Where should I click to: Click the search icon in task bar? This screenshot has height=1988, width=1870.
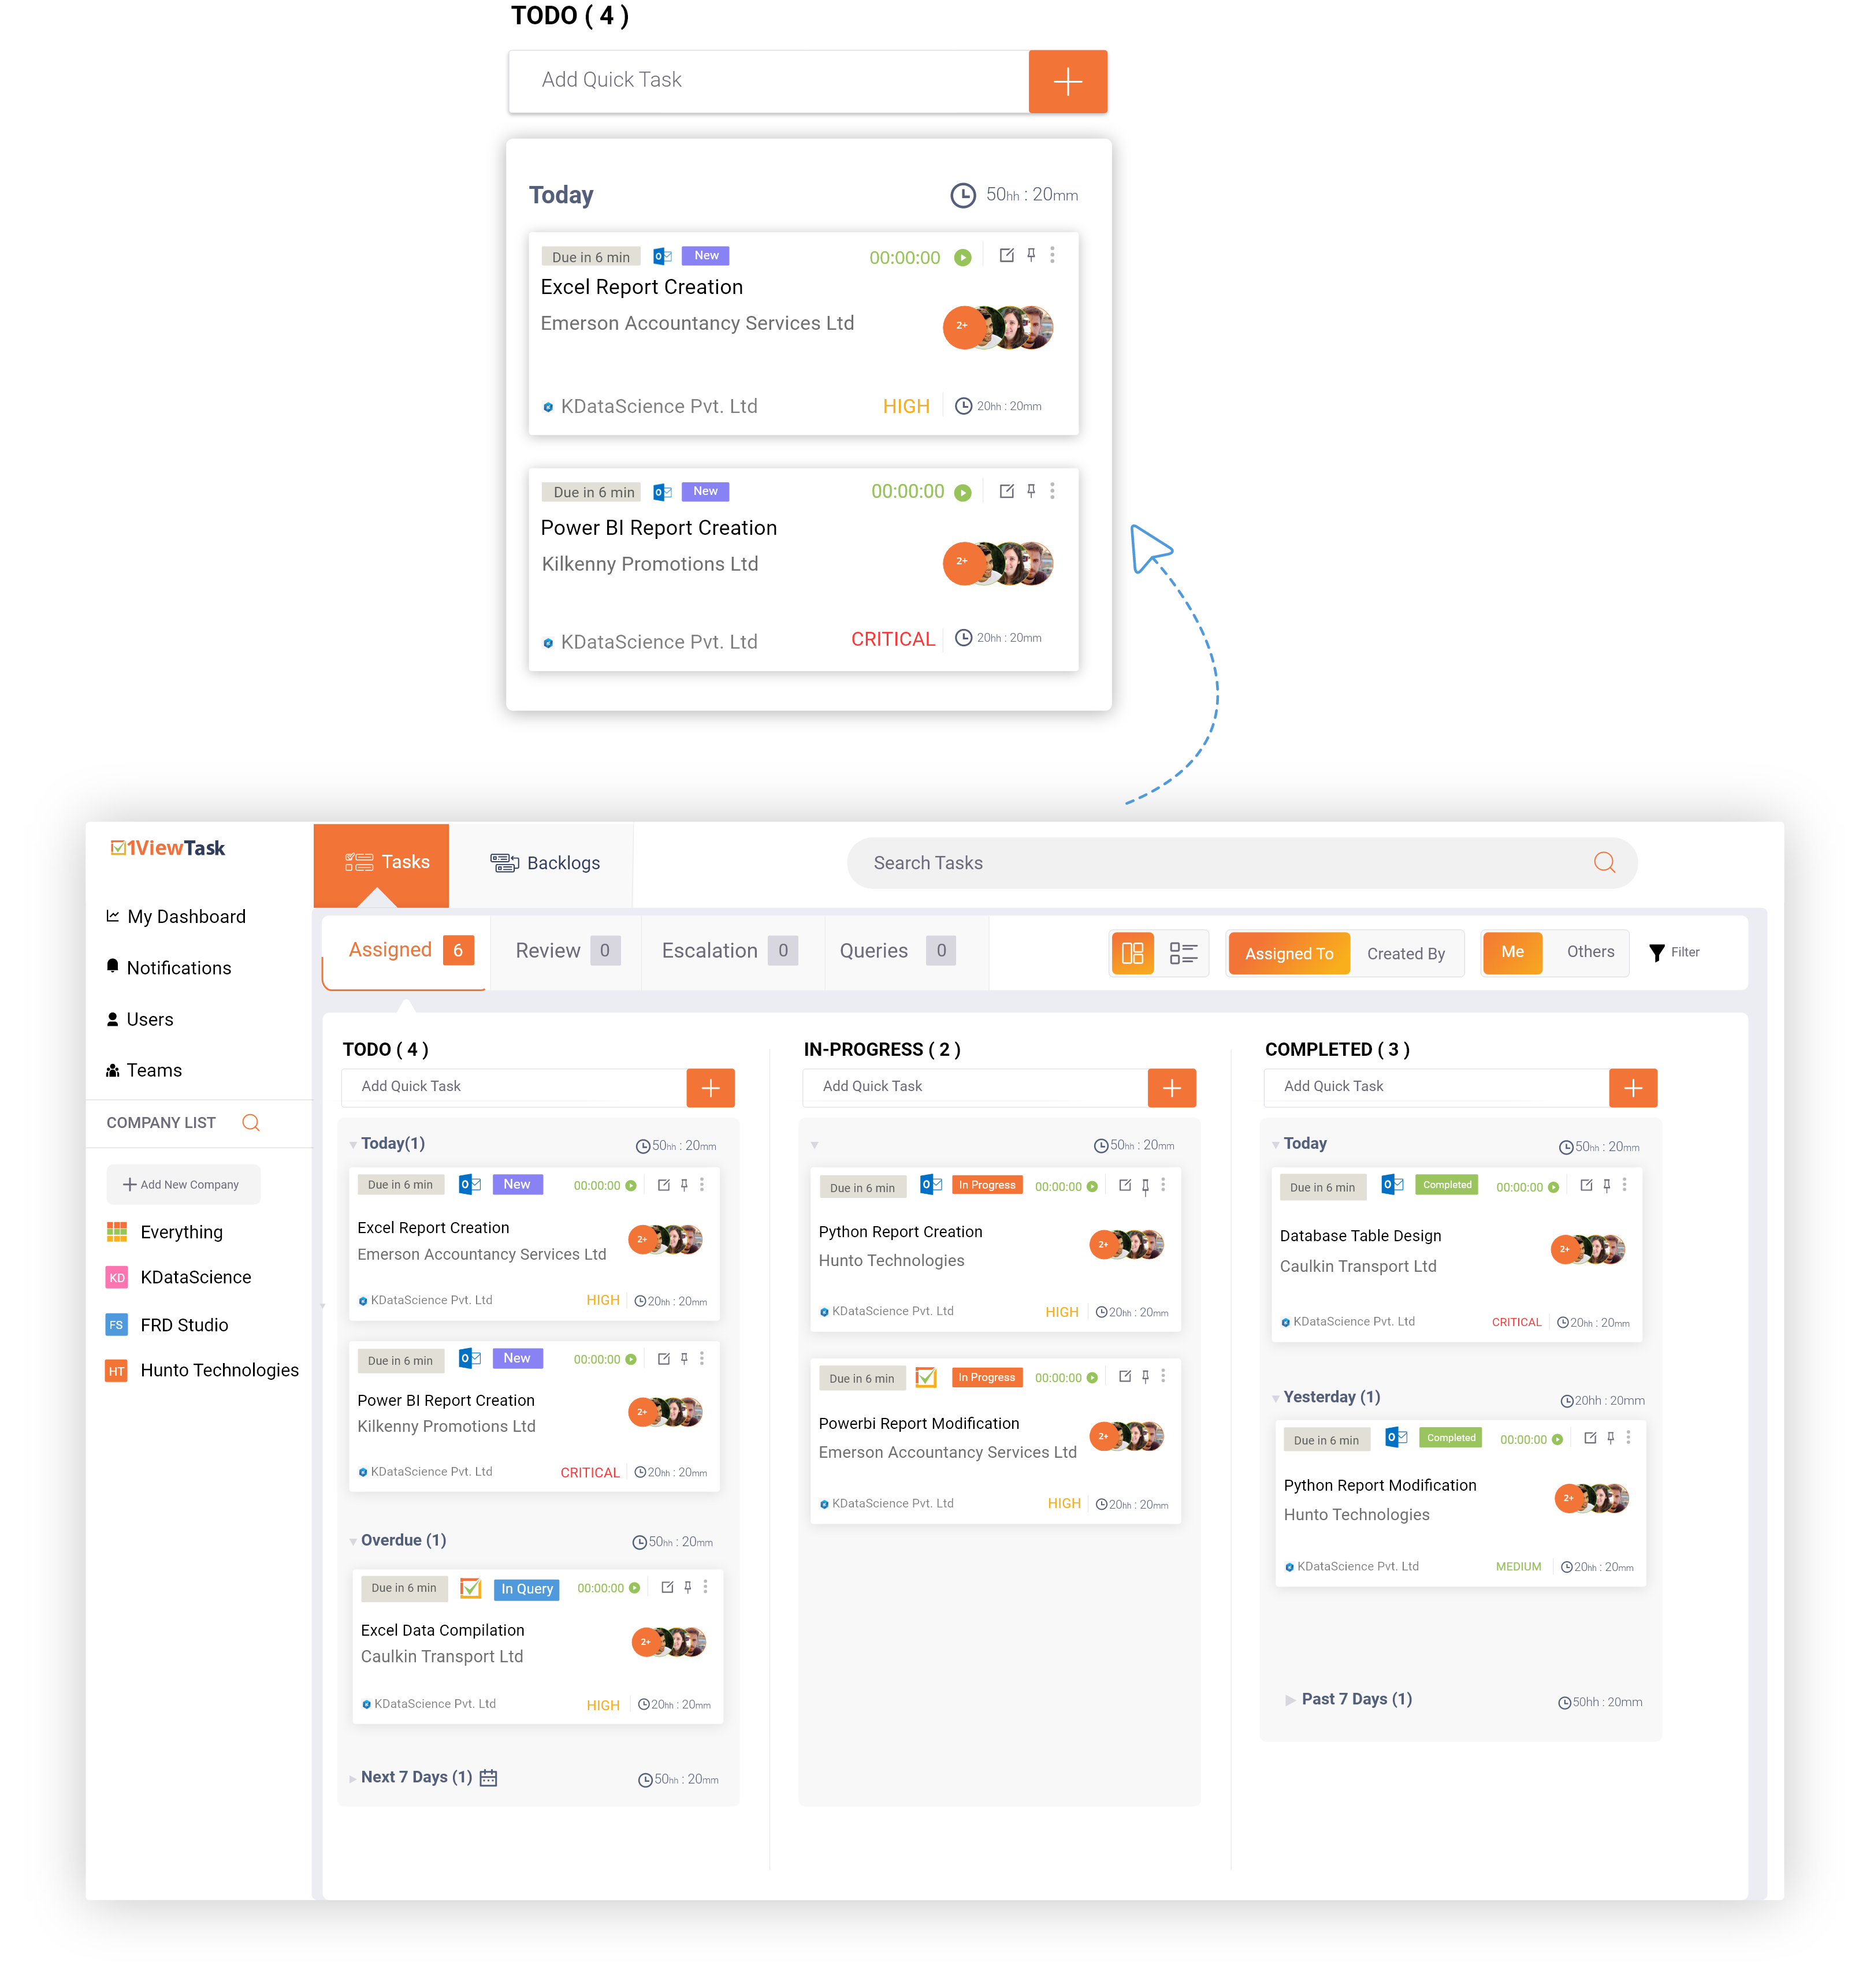tap(1603, 863)
